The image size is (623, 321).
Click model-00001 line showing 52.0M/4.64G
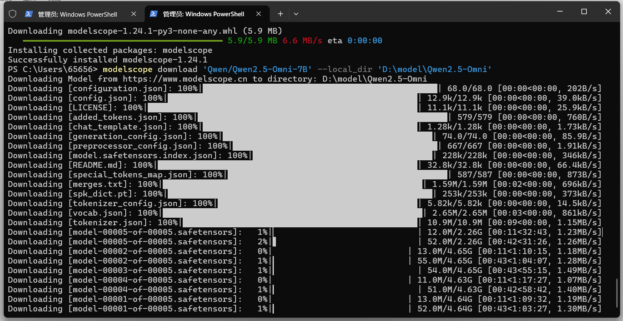click(305, 309)
